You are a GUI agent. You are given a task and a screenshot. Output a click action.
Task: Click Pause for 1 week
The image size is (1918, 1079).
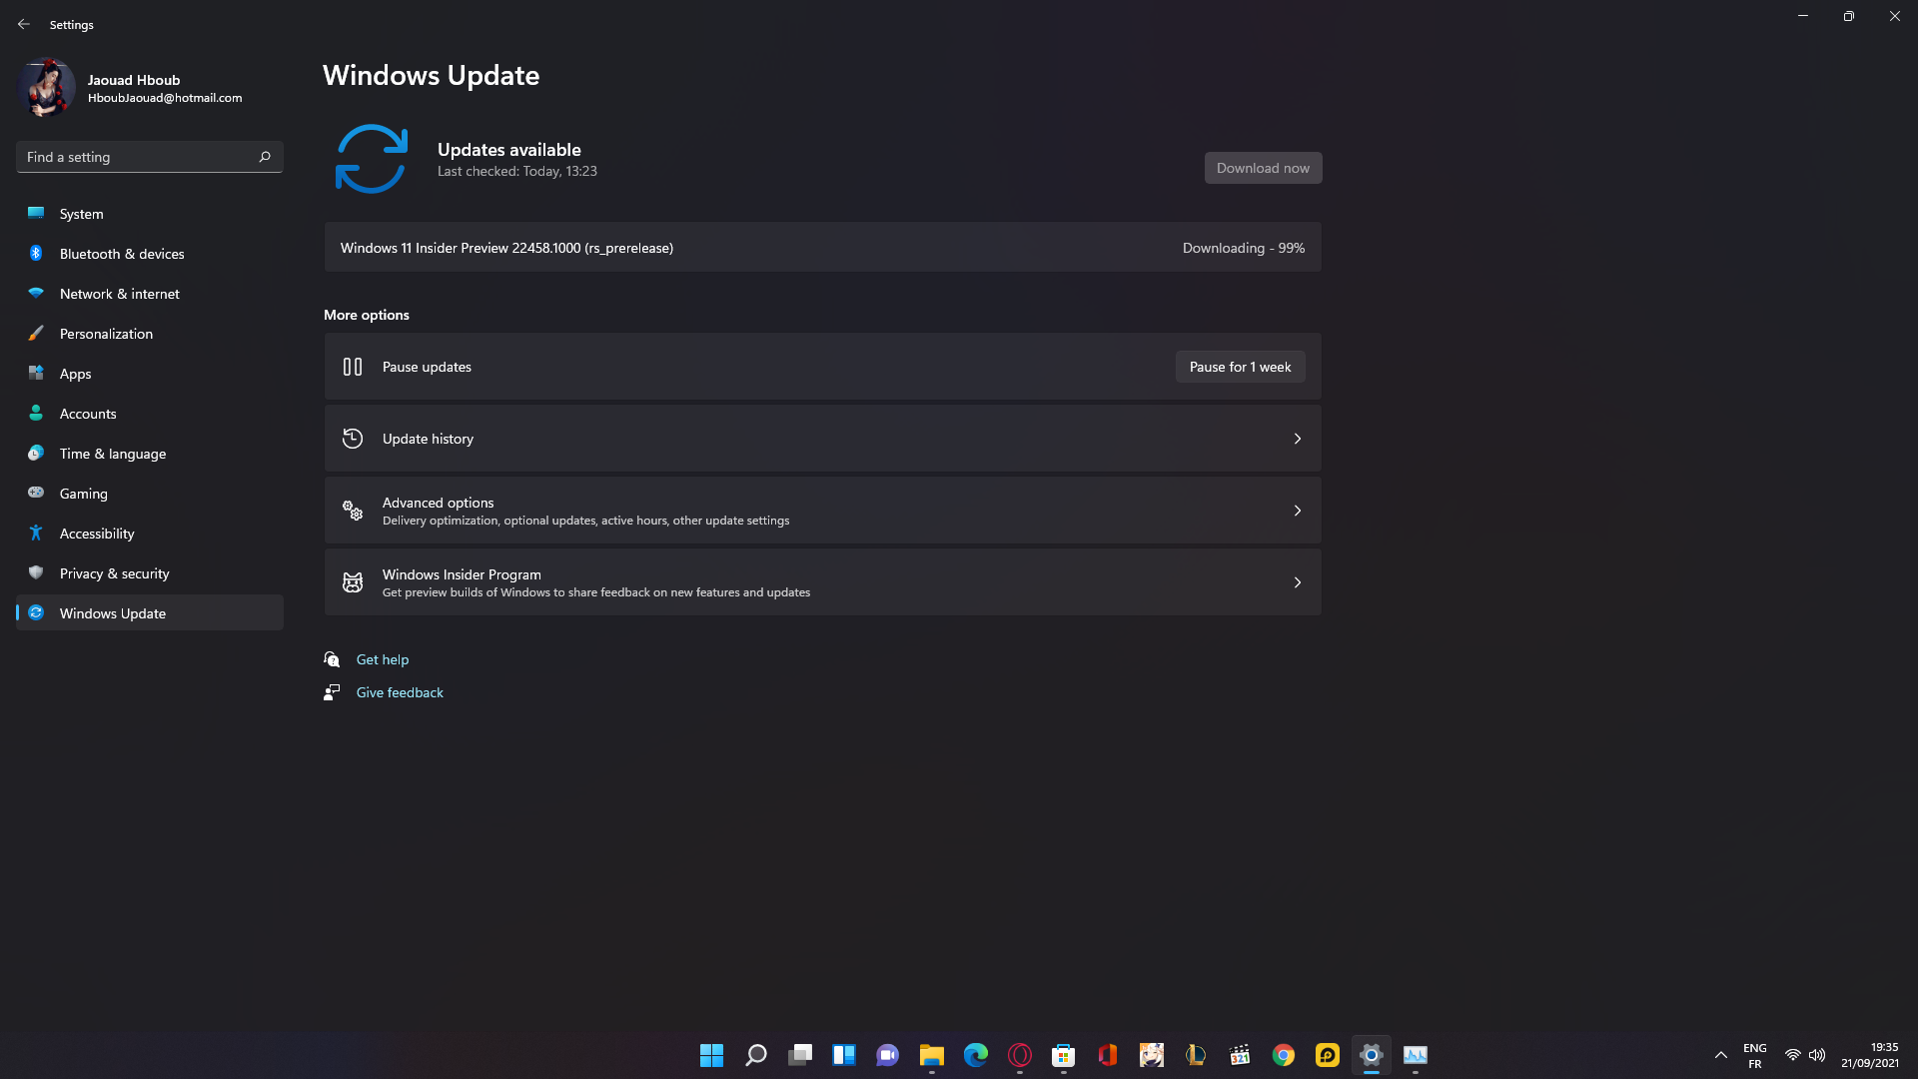click(x=1240, y=367)
